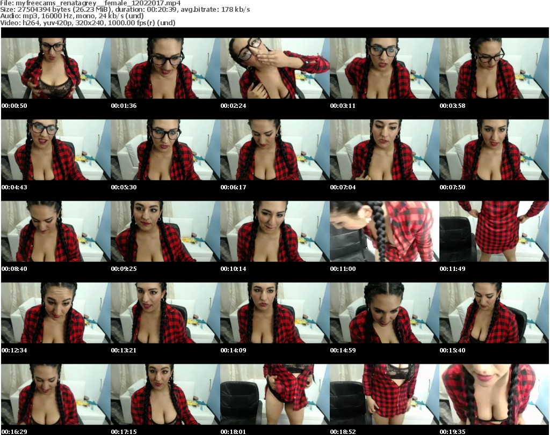Viewport: 550px width, 435px height.
Task: Choose the thumbnail above timestamp 00:12:34
Action: [x=56, y=313]
